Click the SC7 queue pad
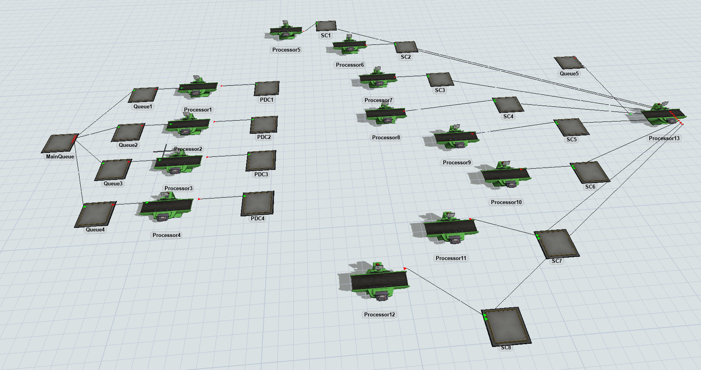The image size is (701, 370). (556, 244)
